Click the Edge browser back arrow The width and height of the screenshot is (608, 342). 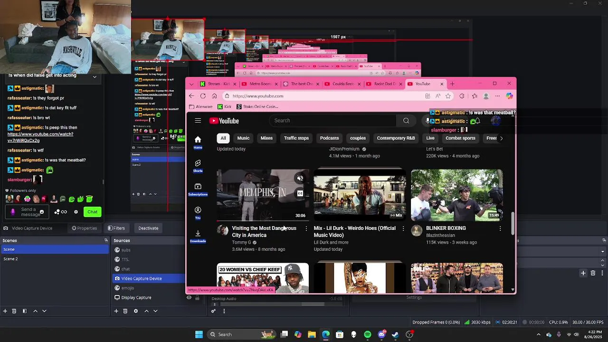[x=191, y=96]
